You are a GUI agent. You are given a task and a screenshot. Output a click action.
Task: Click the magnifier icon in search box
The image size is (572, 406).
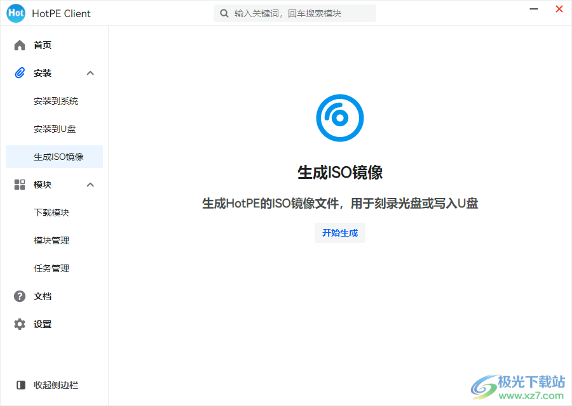tap(224, 13)
